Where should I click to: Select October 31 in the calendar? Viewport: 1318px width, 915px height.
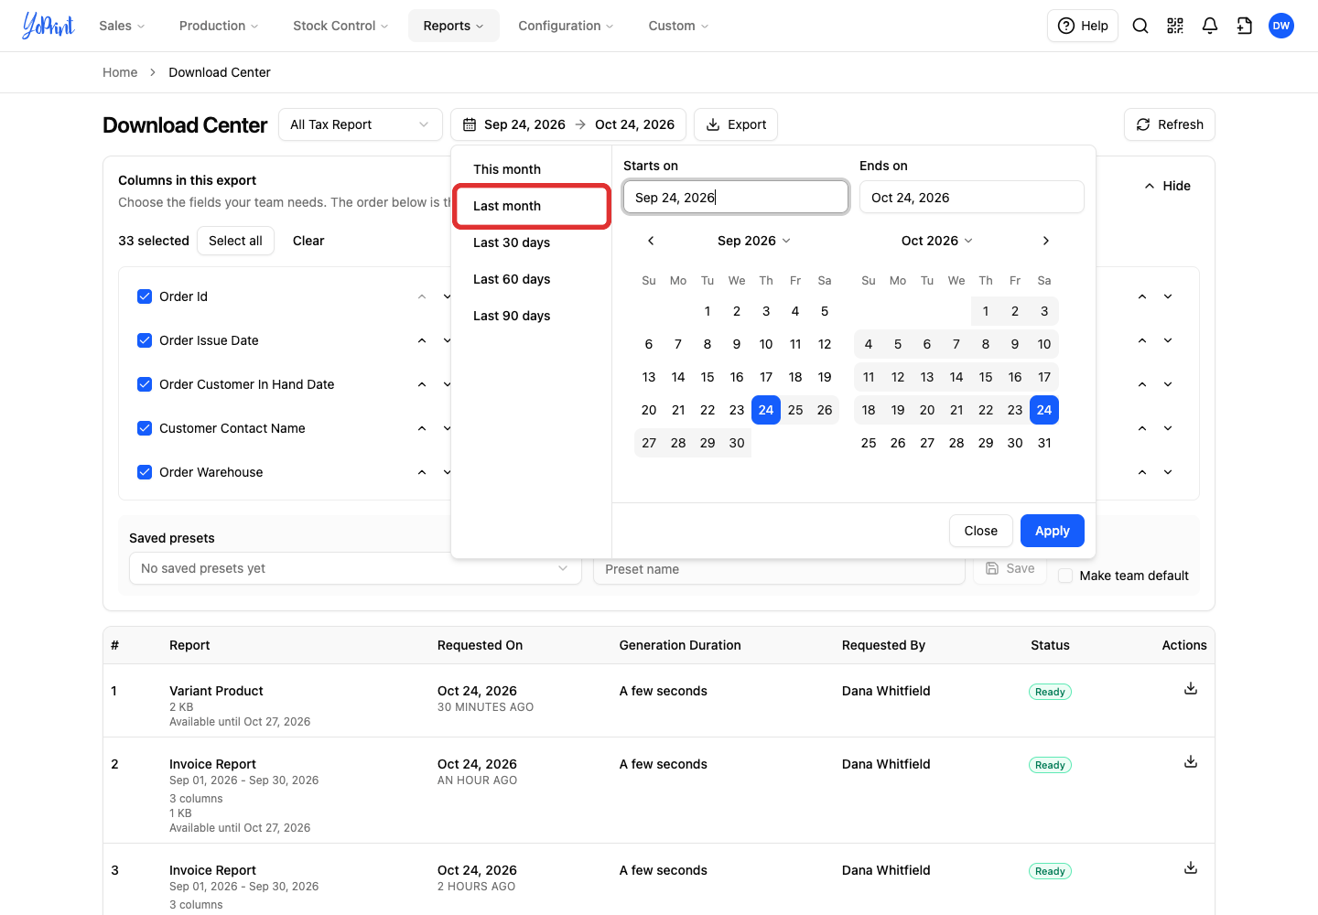[x=1044, y=443]
